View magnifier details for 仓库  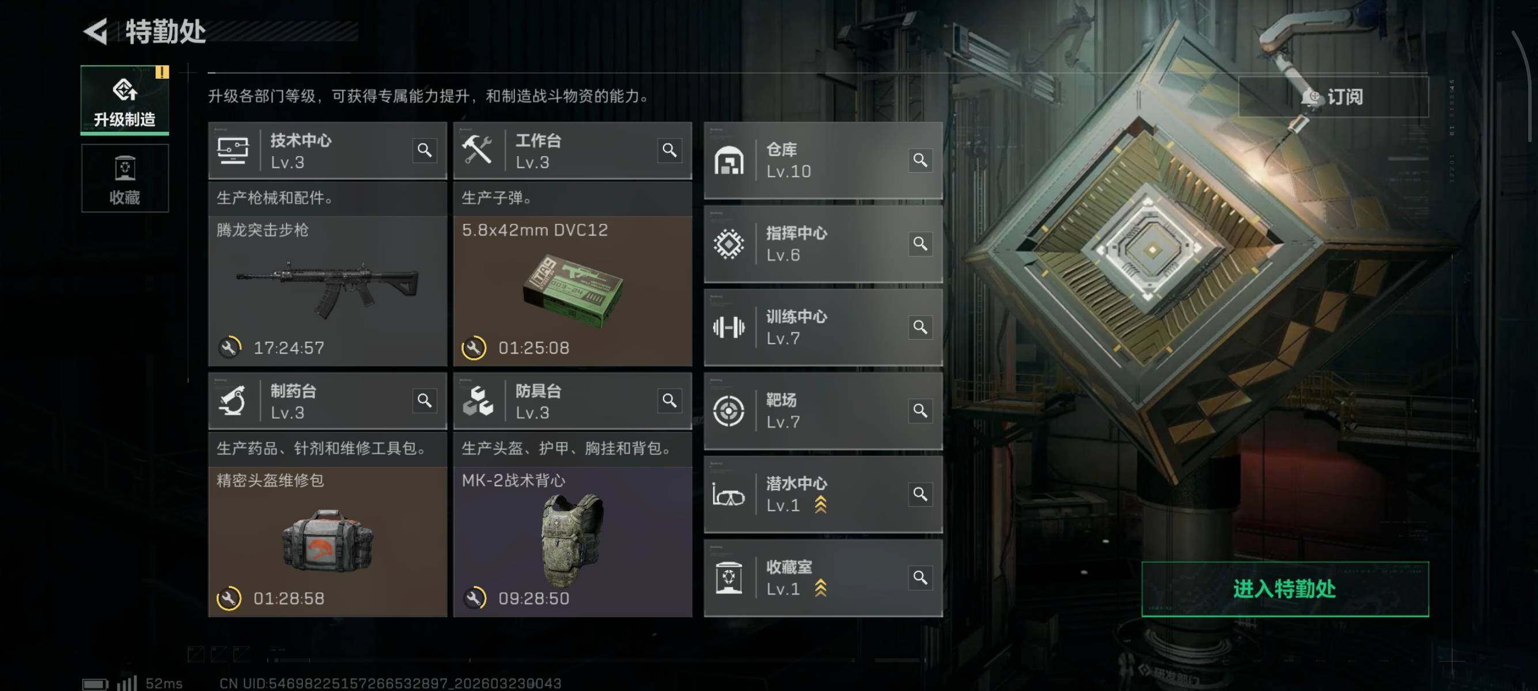(920, 160)
